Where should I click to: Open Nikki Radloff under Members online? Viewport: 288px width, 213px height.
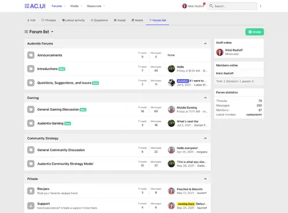(x=225, y=73)
